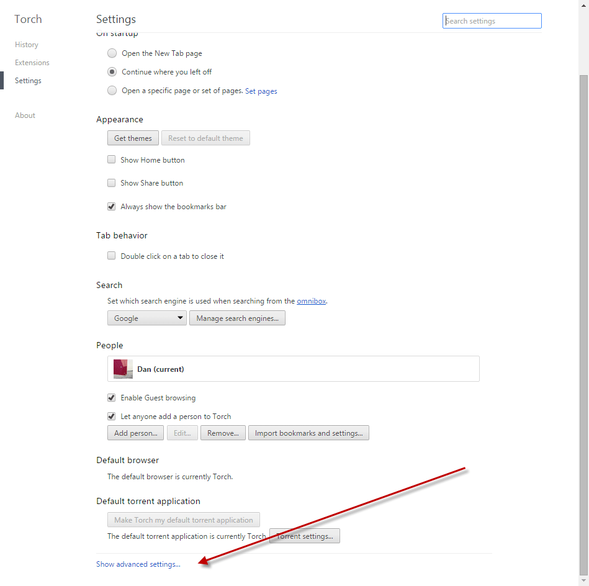Open Torrent settings button

[x=305, y=536]
